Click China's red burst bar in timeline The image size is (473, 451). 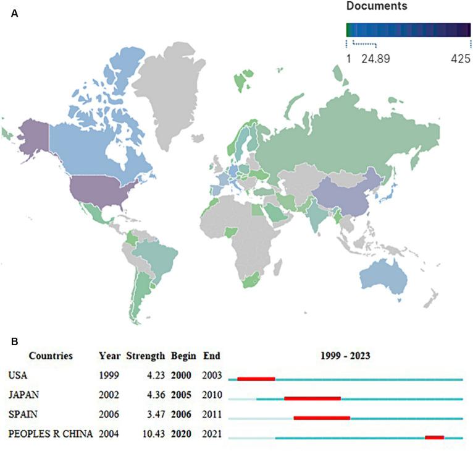[434, 437]
